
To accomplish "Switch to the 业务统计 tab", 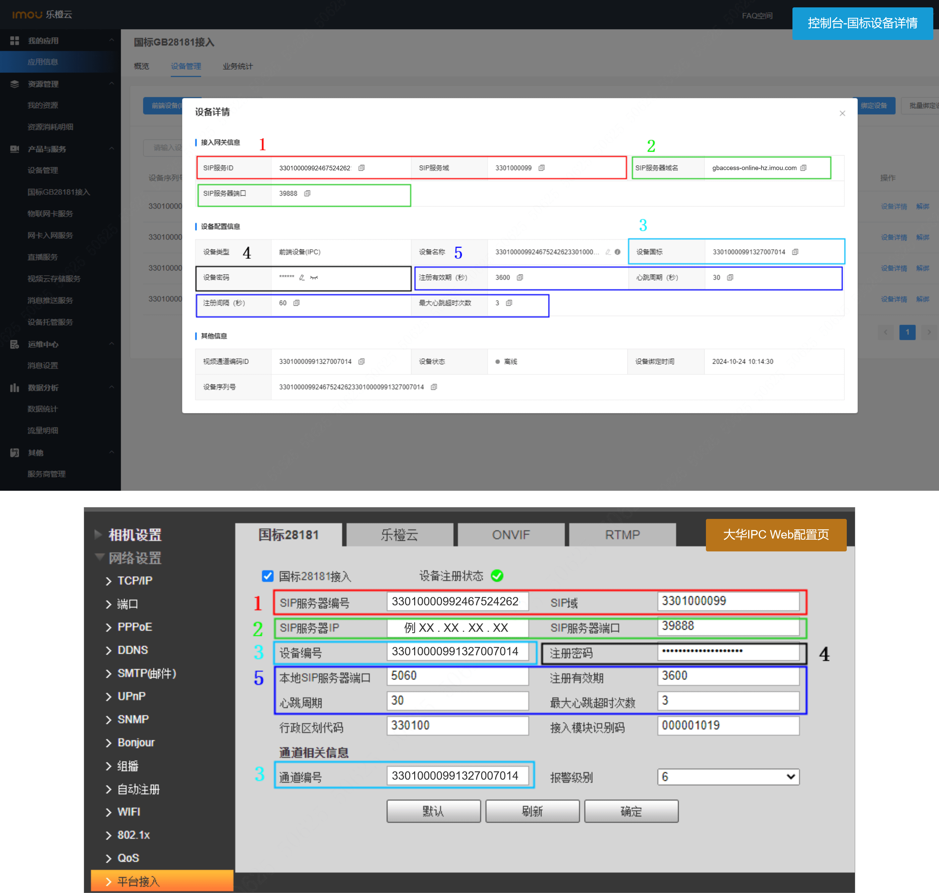I will (238, 66).
